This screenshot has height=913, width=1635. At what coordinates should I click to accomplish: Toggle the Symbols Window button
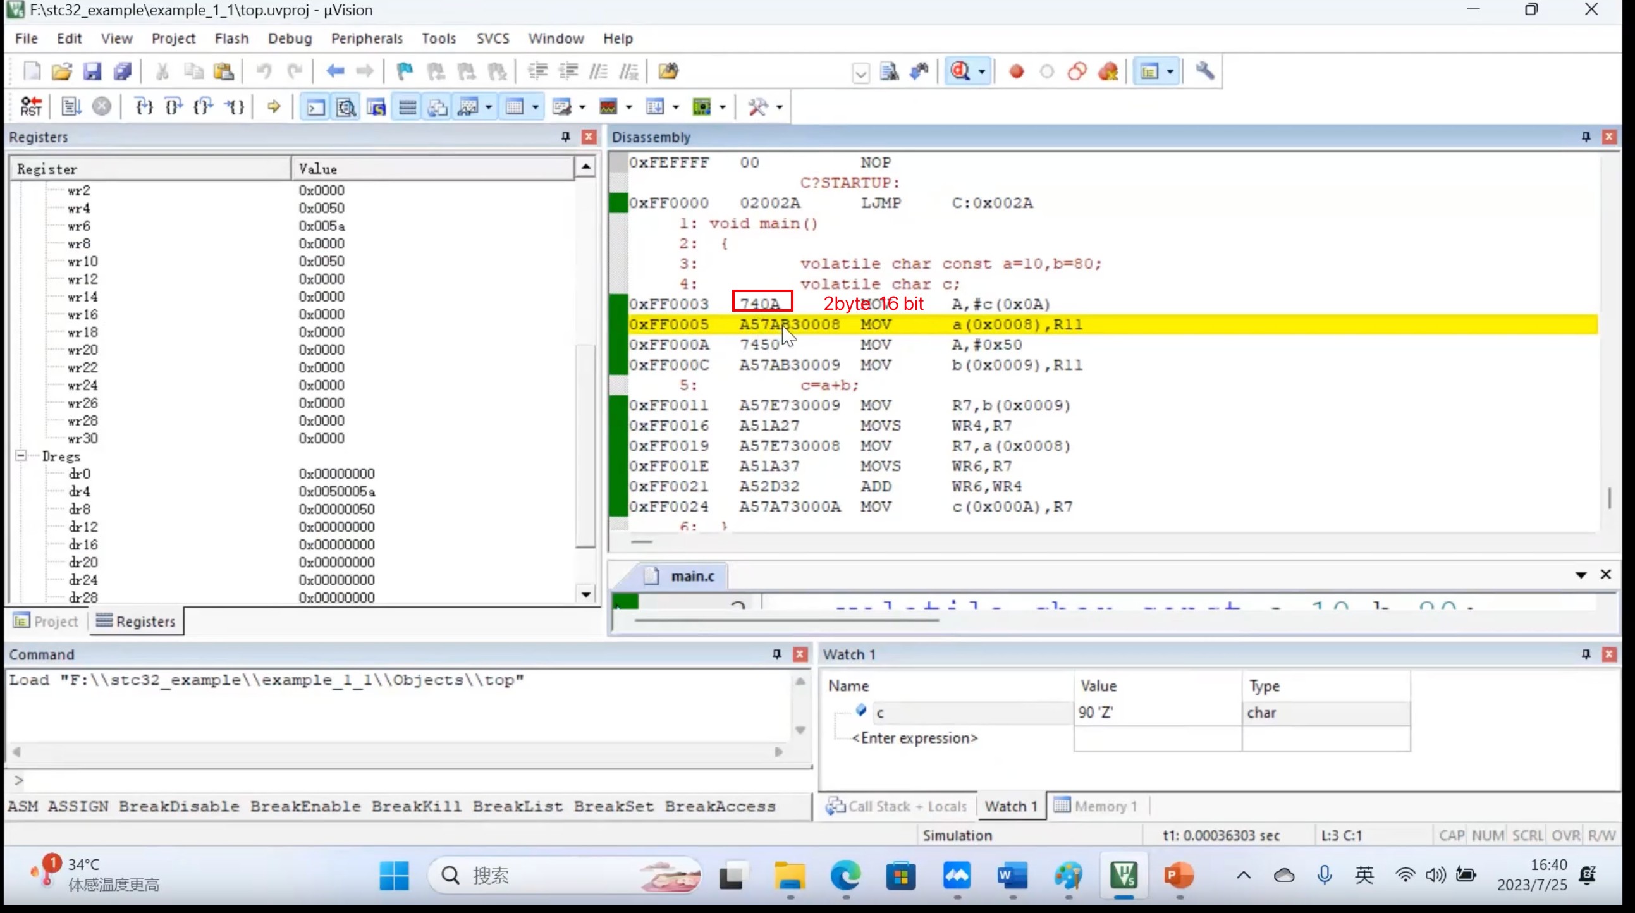pos(376,107)
